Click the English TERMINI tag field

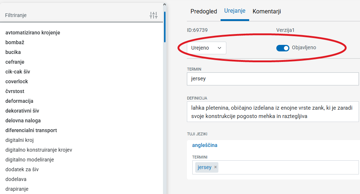click(275, 168)
